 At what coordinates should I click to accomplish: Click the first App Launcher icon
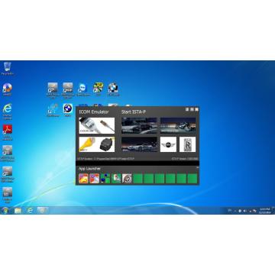pyautogui.click(x=83, y=179)
